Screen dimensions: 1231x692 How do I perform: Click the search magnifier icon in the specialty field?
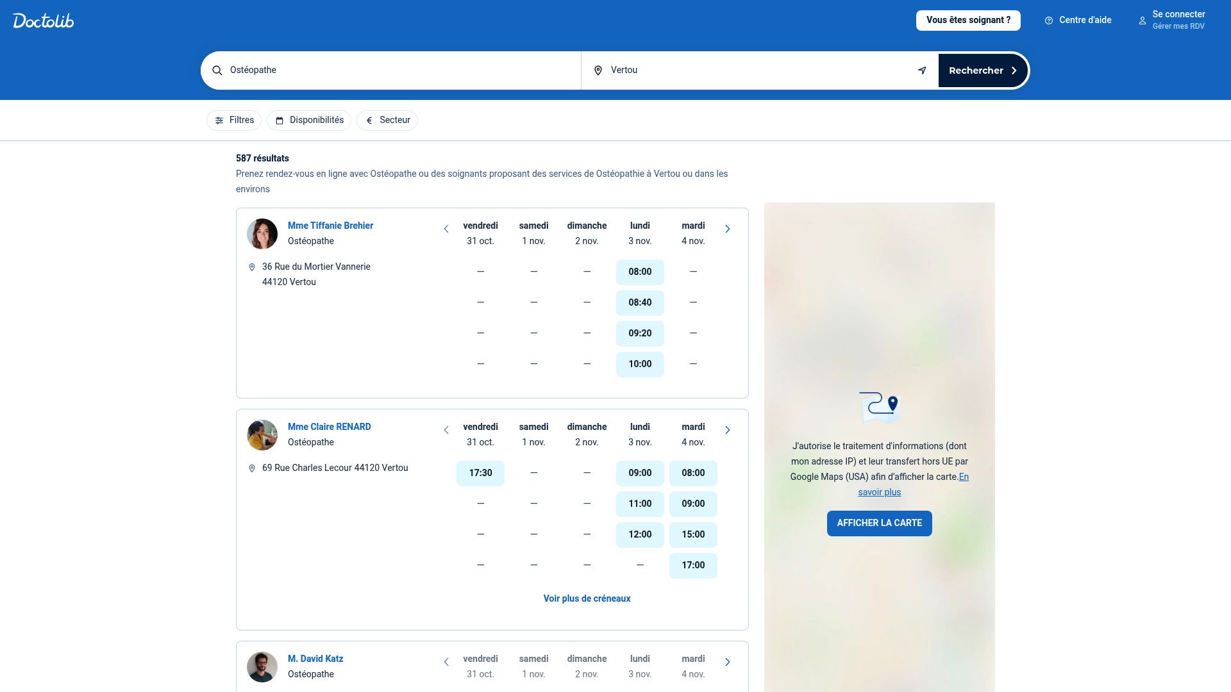tap(217, 70)
